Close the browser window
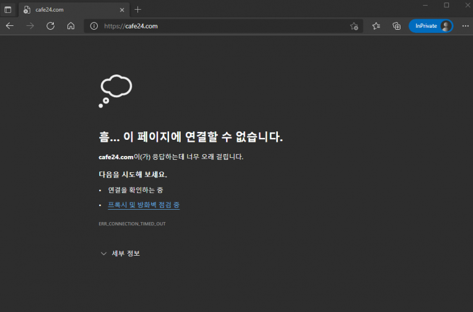473x312 pixels. (468, 5)
